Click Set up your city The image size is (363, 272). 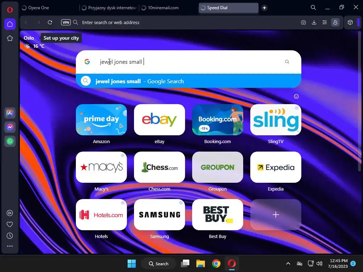[x=61, y=38]
